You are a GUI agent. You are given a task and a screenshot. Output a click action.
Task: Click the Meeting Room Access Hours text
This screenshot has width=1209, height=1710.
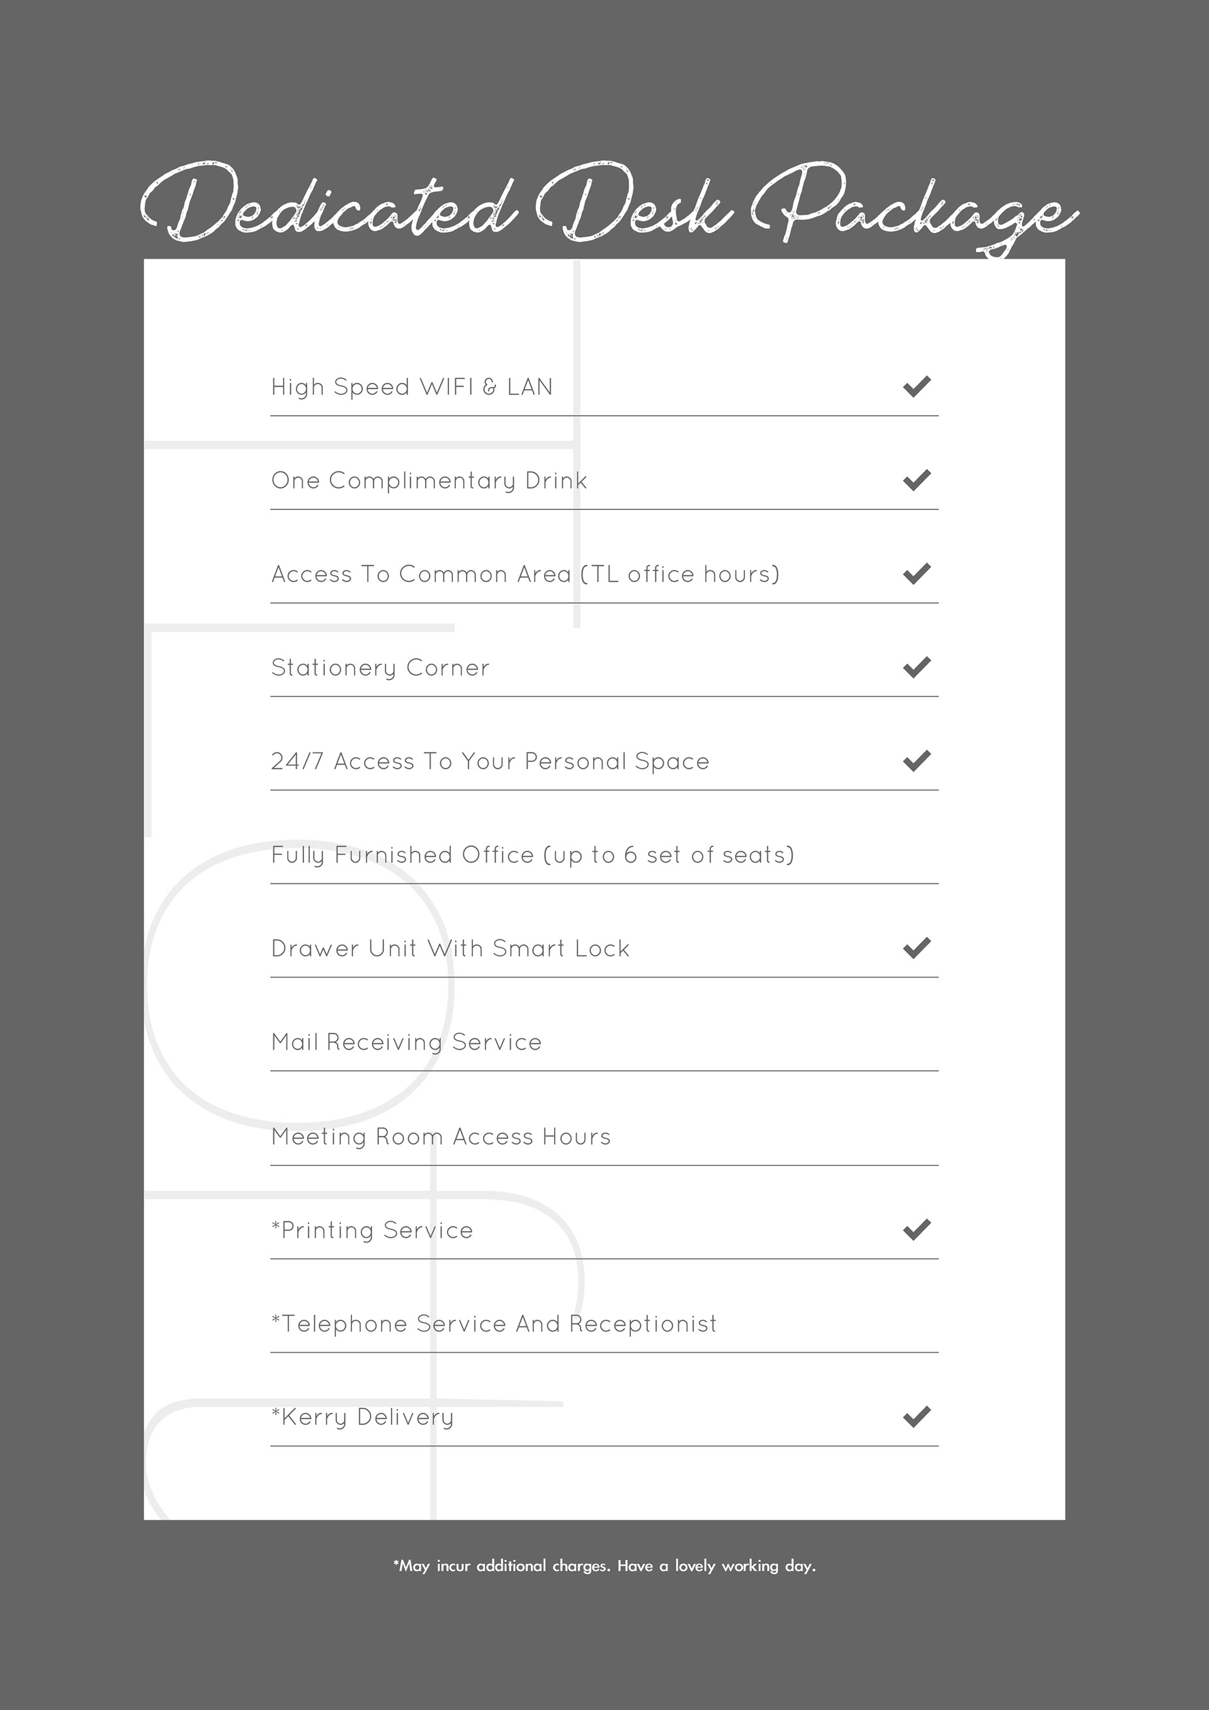point(441,1136)
